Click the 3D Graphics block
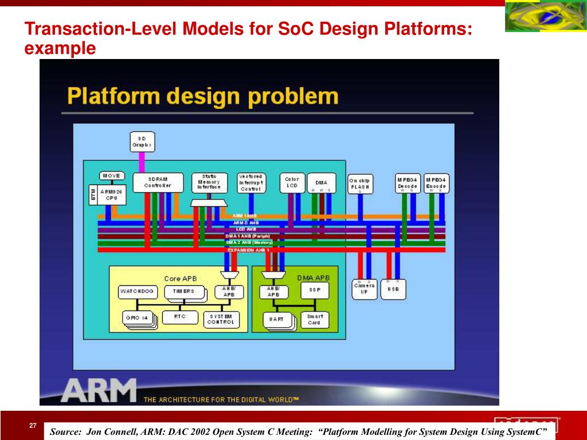Screen dimensions: 587x440 [142, 142]
